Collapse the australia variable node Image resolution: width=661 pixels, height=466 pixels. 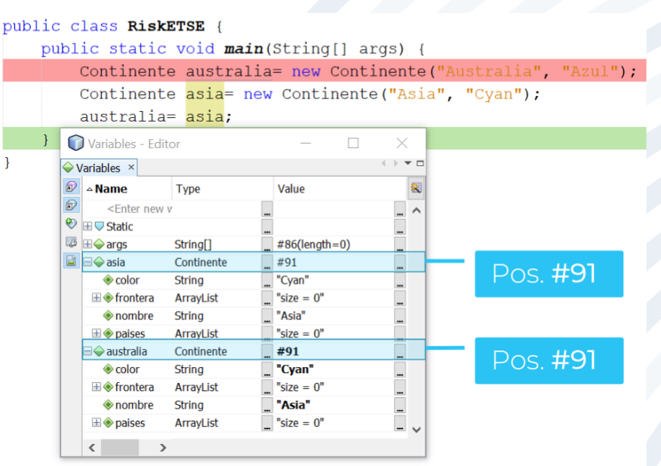tap(88, 351)
